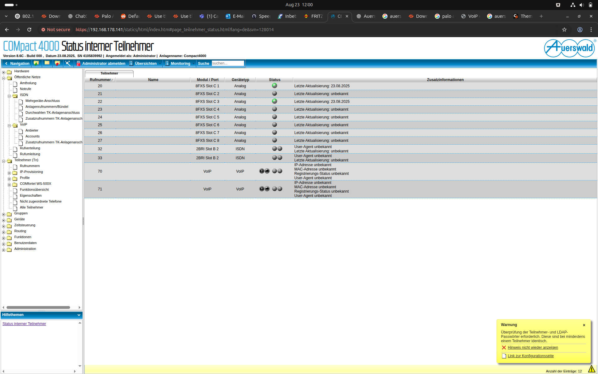Open Rufnummern in the navigation tree
Screen dimensions: 598x374
[x=30, y=166]
